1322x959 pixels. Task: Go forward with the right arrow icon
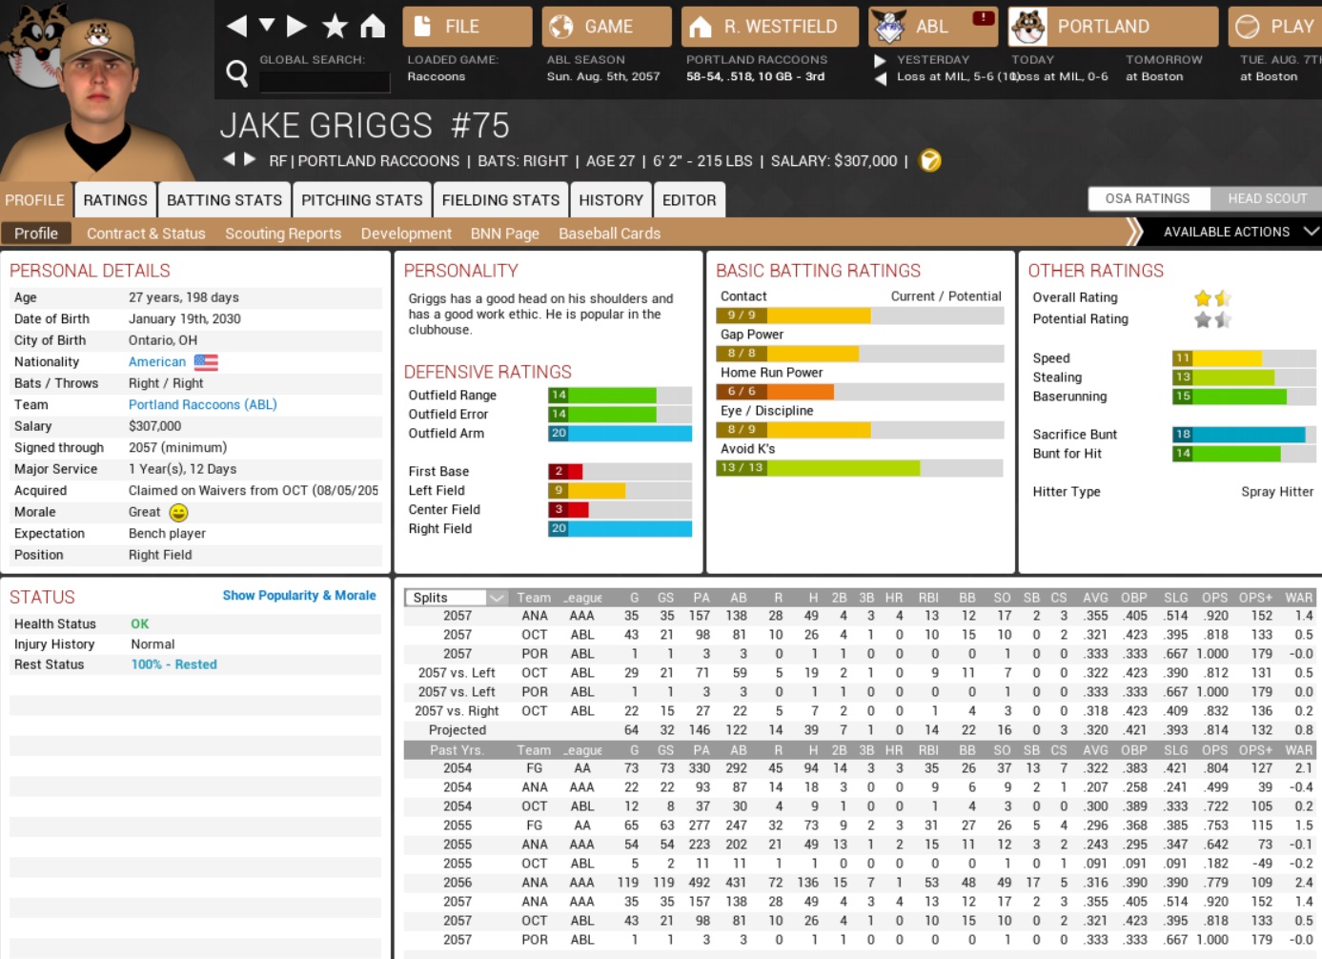296,26
